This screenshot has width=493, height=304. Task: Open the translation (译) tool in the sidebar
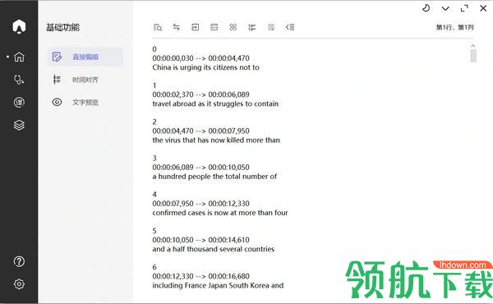tap(19, 102)
